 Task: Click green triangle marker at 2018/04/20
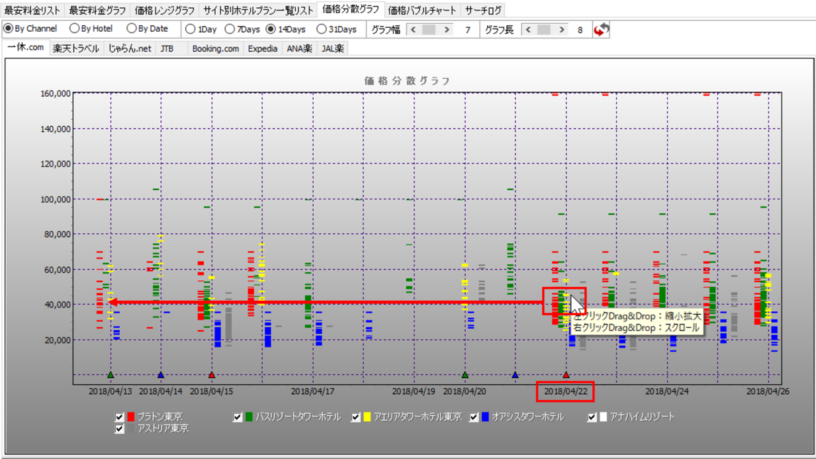coord(465,376)
